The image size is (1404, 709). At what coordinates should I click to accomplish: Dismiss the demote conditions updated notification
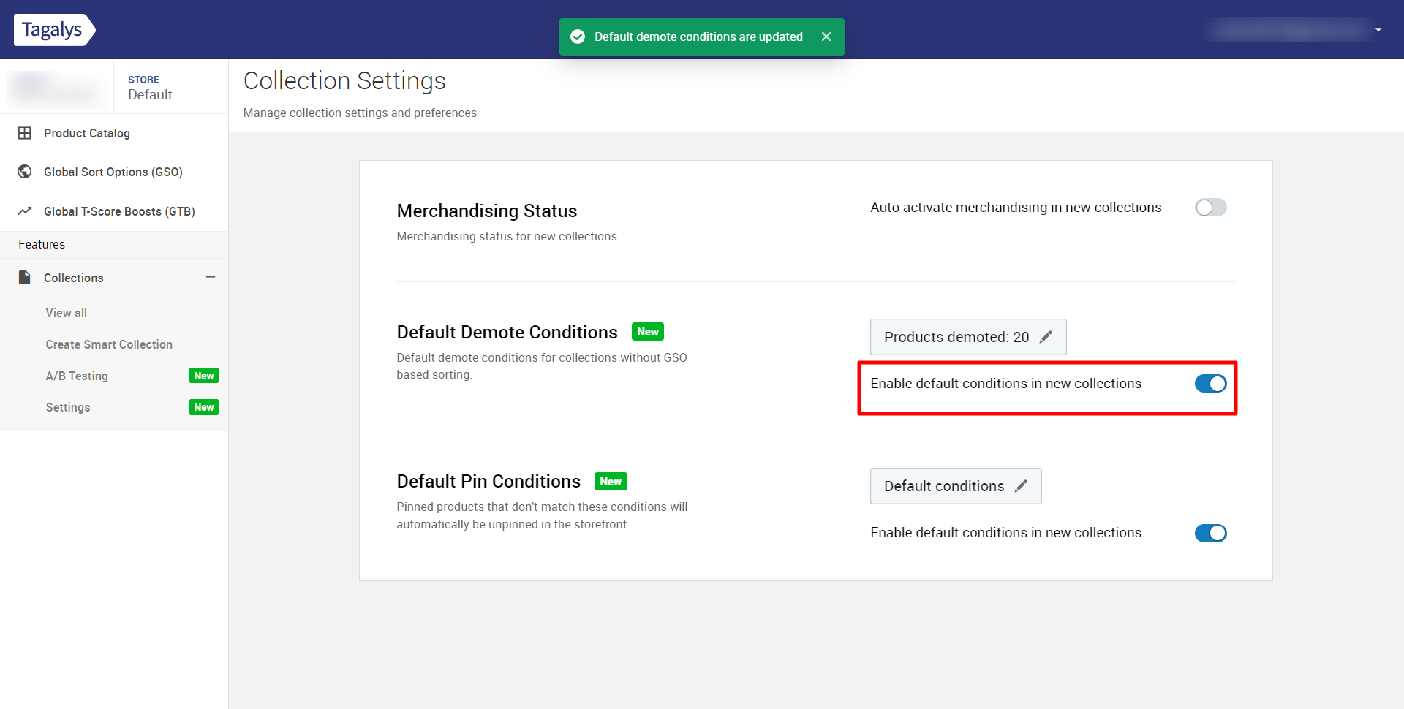click(x=826, y=36)
